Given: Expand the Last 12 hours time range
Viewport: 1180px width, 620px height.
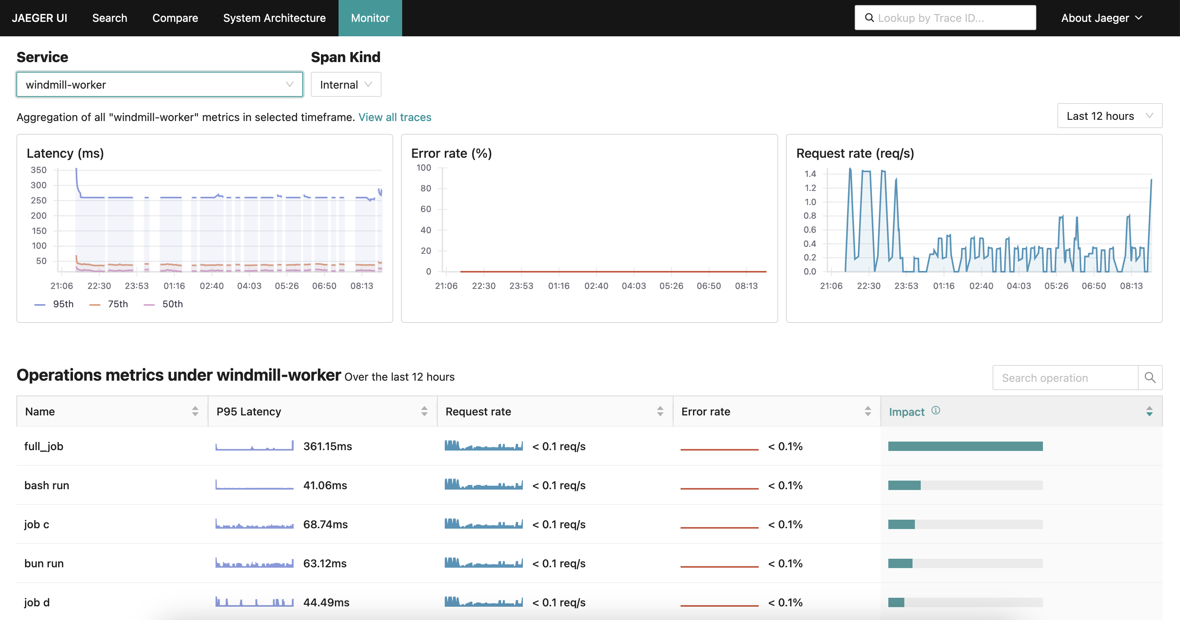Looking at the screenshot, I should point(1110,116).
